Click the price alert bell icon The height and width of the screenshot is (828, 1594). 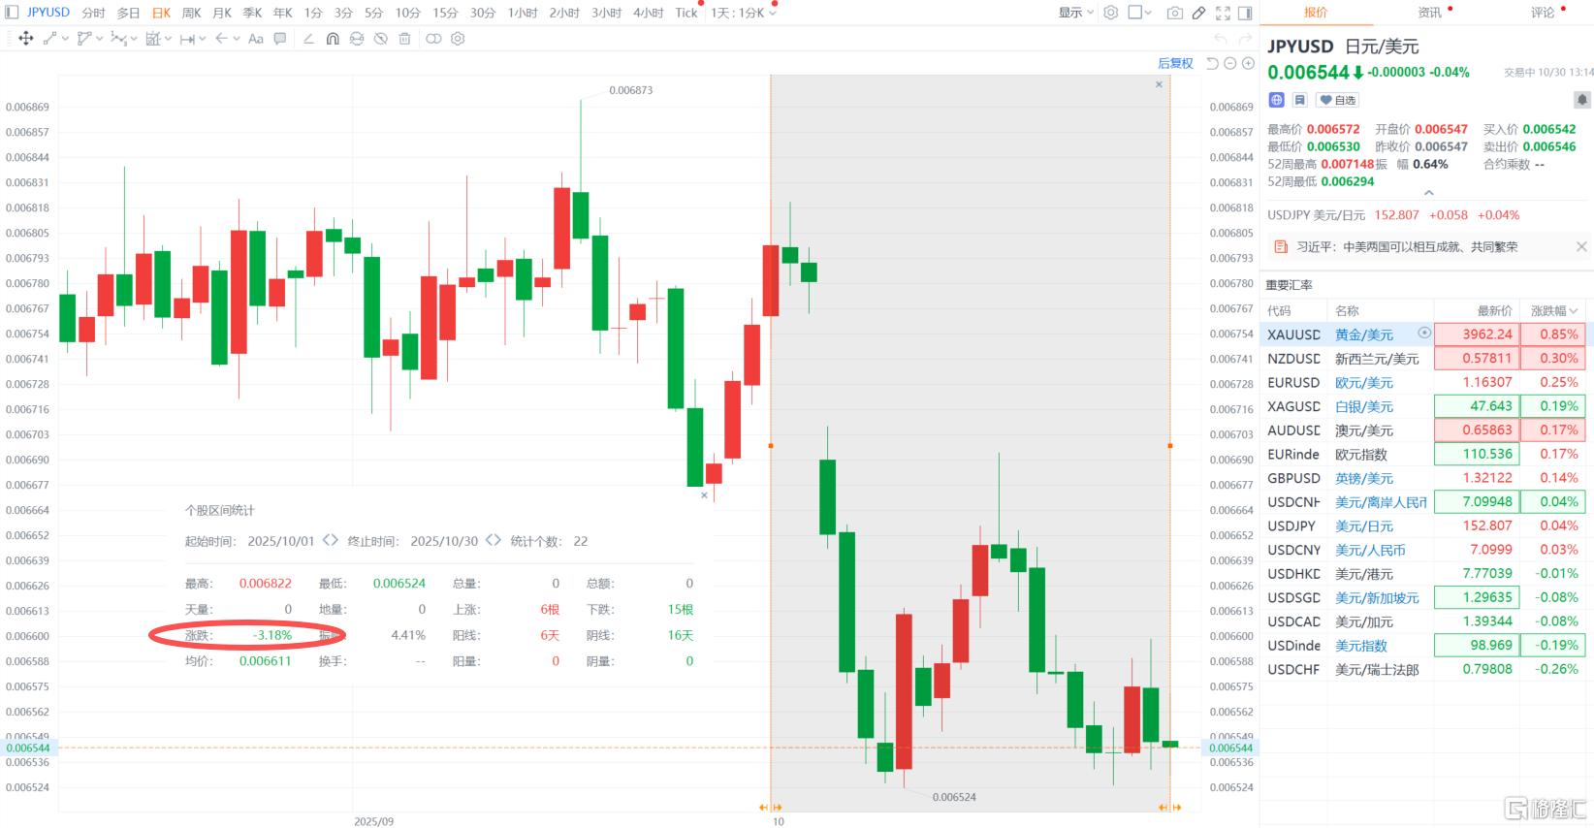1581,100
